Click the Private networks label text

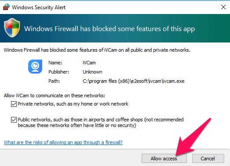pyautogui.click(x=73, y=104)
